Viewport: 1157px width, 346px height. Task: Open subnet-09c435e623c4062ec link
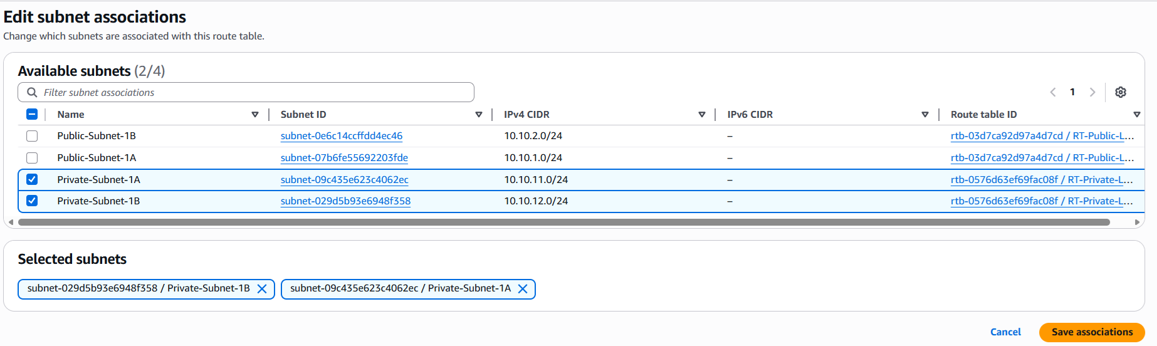pos(344,180)
